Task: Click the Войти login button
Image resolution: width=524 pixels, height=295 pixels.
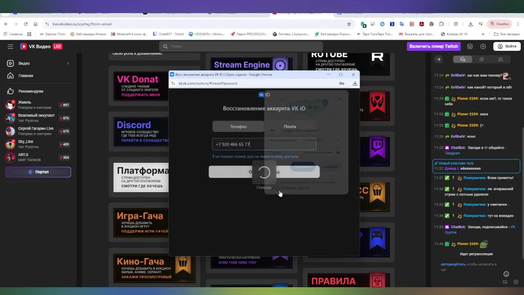Action: [x=506, y=46]
